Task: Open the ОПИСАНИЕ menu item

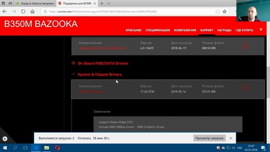Action: (x=133, y=30)
